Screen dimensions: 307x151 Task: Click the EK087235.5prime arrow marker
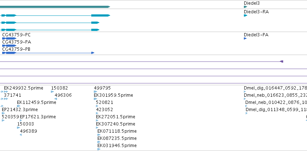pyautogui.click(x=99, y=142)
